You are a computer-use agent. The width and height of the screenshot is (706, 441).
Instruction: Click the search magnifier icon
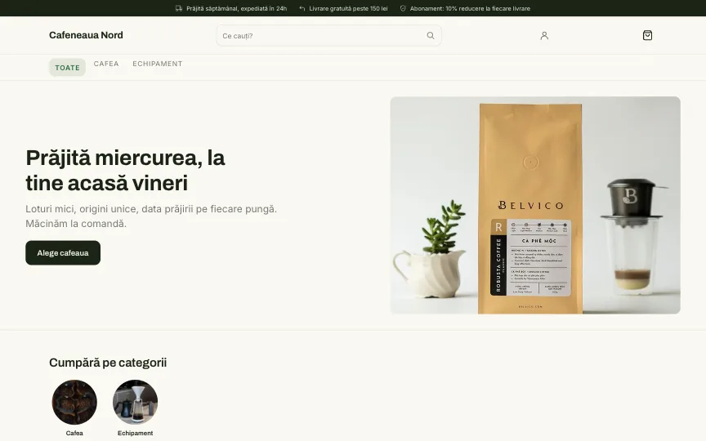431,36
